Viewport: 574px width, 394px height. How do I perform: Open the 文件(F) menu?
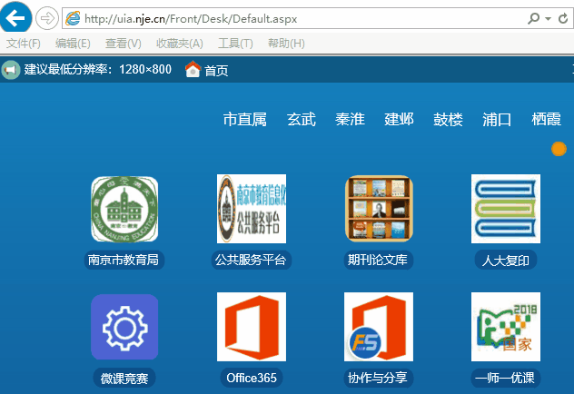pos(24,44)
